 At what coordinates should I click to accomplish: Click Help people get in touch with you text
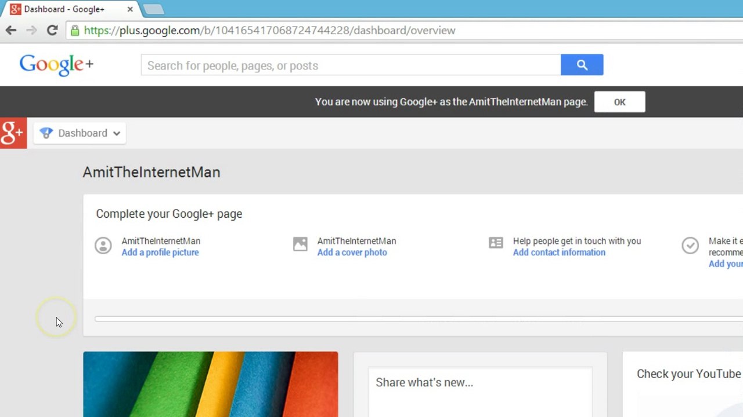click(x=577, y=241)
